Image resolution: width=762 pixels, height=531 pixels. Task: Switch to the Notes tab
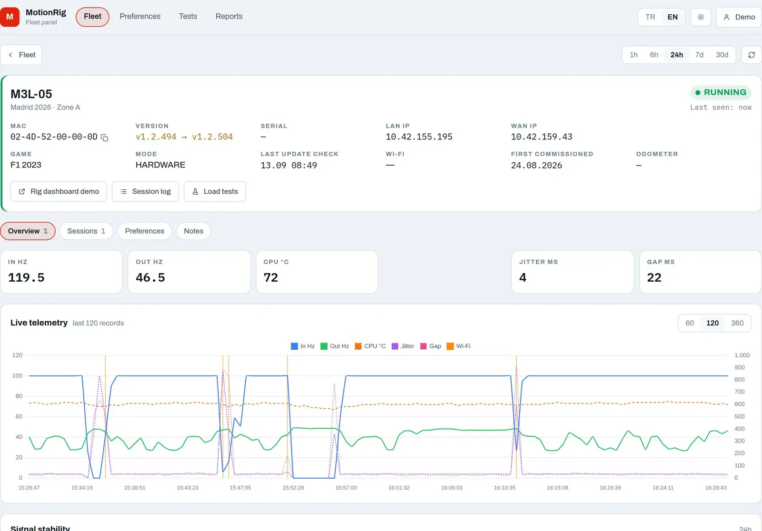[x=193, y=231]
